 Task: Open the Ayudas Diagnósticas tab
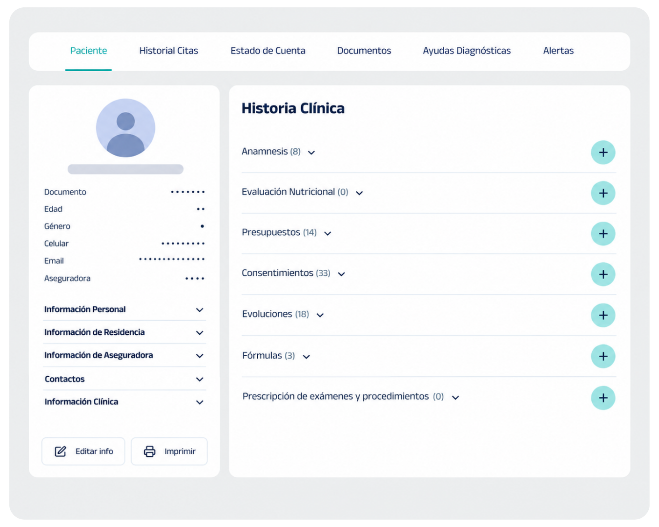click(x=467, y=51)
